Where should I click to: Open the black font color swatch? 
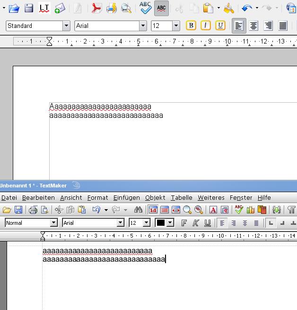(x=161, y=223)
